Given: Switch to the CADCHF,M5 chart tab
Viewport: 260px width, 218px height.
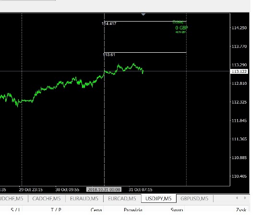Looking at the screenshot, I should (x=47, y=198).
